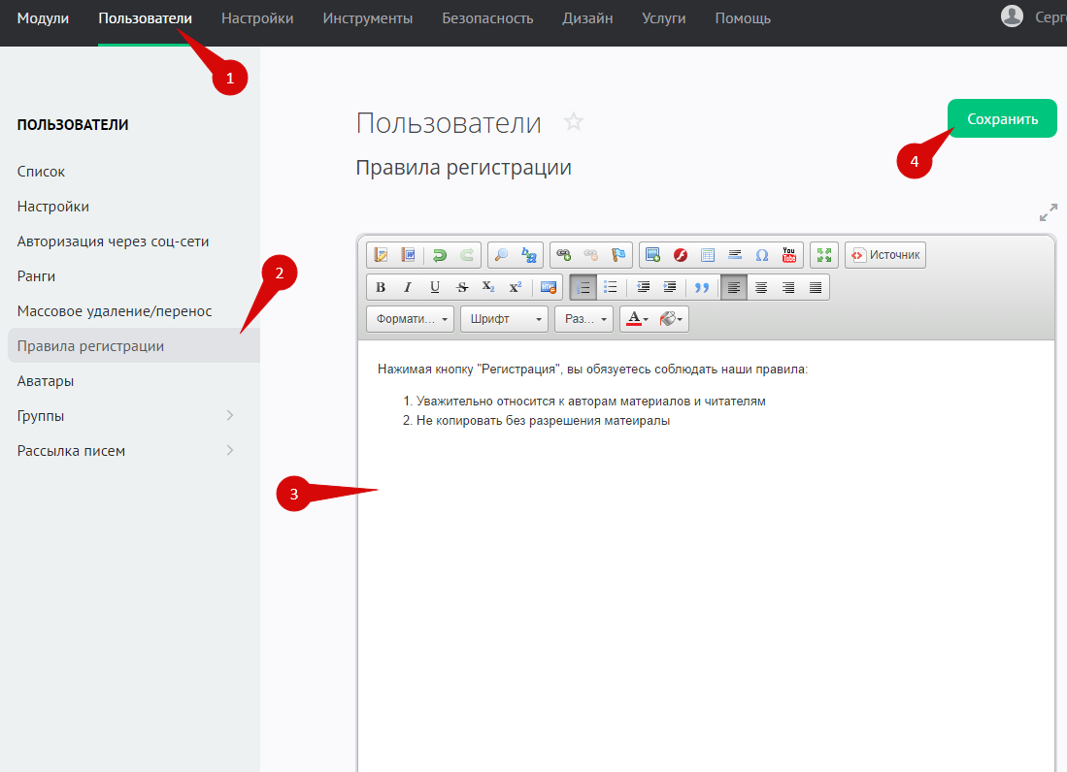This screenshot has width=1067, height=772.
Task: Open the Шрифт font dropdown
Action: tap(504, 319)
